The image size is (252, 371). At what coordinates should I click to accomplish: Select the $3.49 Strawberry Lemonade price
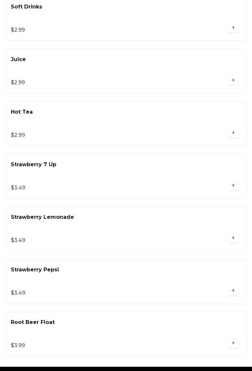(x=18, y=240)
